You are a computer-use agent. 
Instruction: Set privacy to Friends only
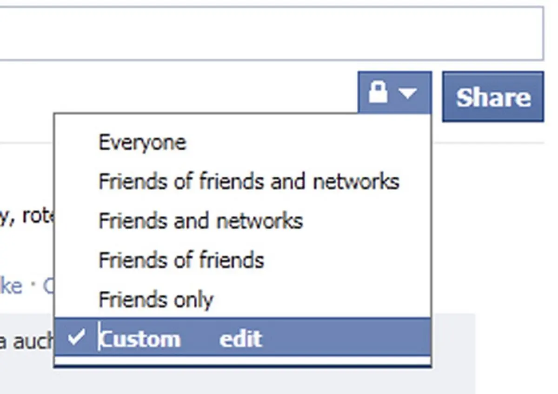156,299
